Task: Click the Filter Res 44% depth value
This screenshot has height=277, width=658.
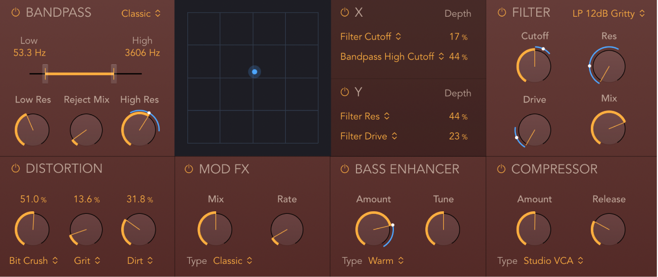Action: [x=458, y=116]
